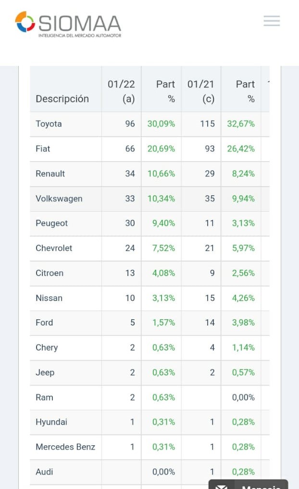This screenshot has width=299, height=489.
Task: Select the Chevrolet row name
Action: tap(54, 248)
